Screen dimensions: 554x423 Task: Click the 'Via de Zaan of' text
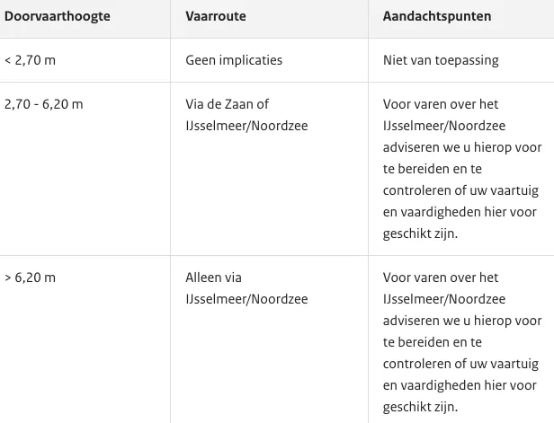(228, 104)
